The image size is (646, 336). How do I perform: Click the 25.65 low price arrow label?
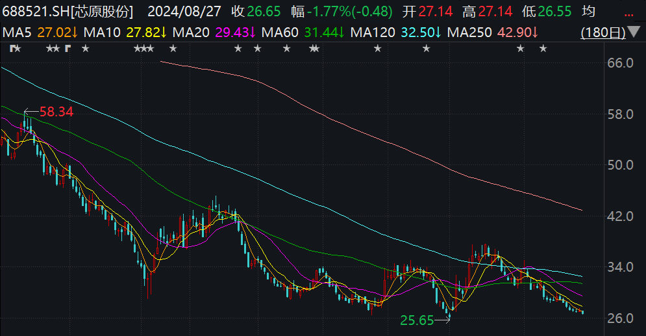click(425, 320)
